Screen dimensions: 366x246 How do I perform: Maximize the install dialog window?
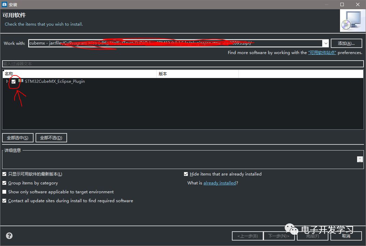pyautogui.click(x=342, y=4)
